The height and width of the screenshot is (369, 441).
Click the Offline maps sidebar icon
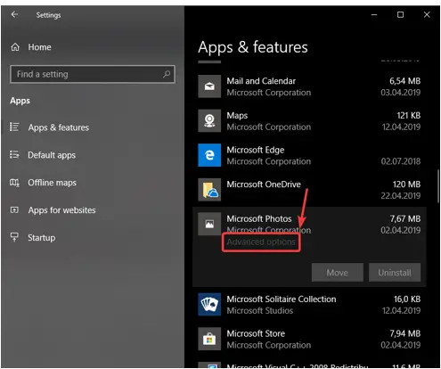[14, 182]
